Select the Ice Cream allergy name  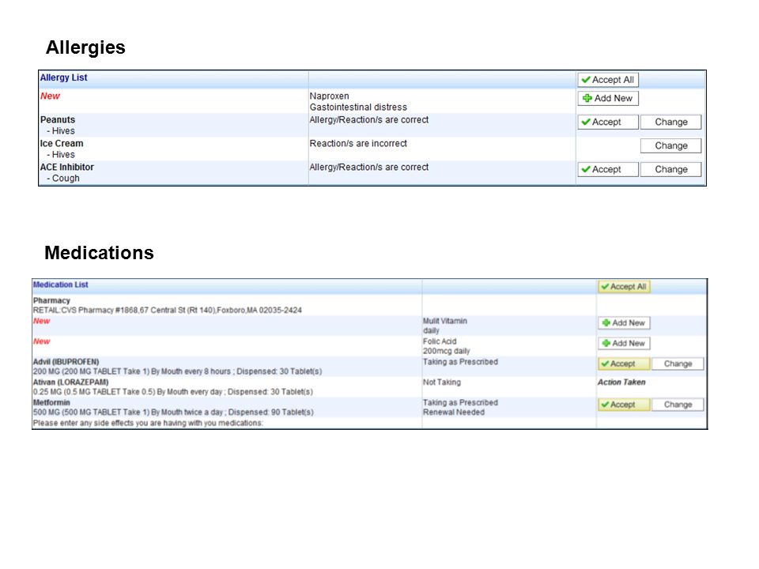coord(62,143)
